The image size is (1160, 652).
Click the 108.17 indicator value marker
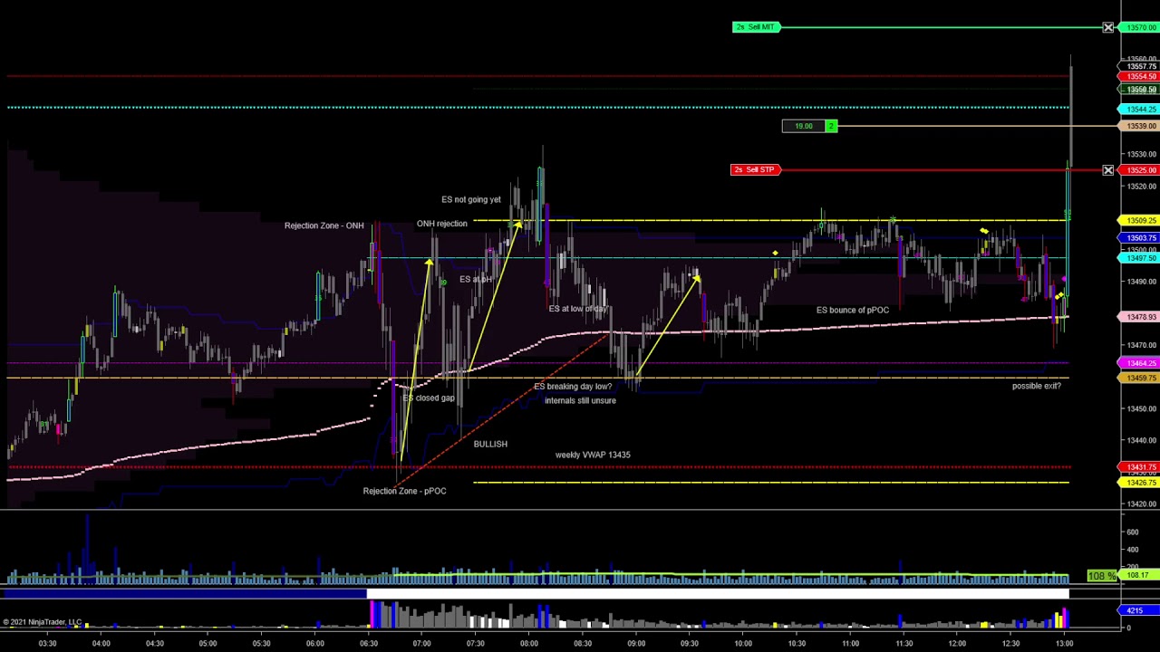click(x=1139, y=575)
